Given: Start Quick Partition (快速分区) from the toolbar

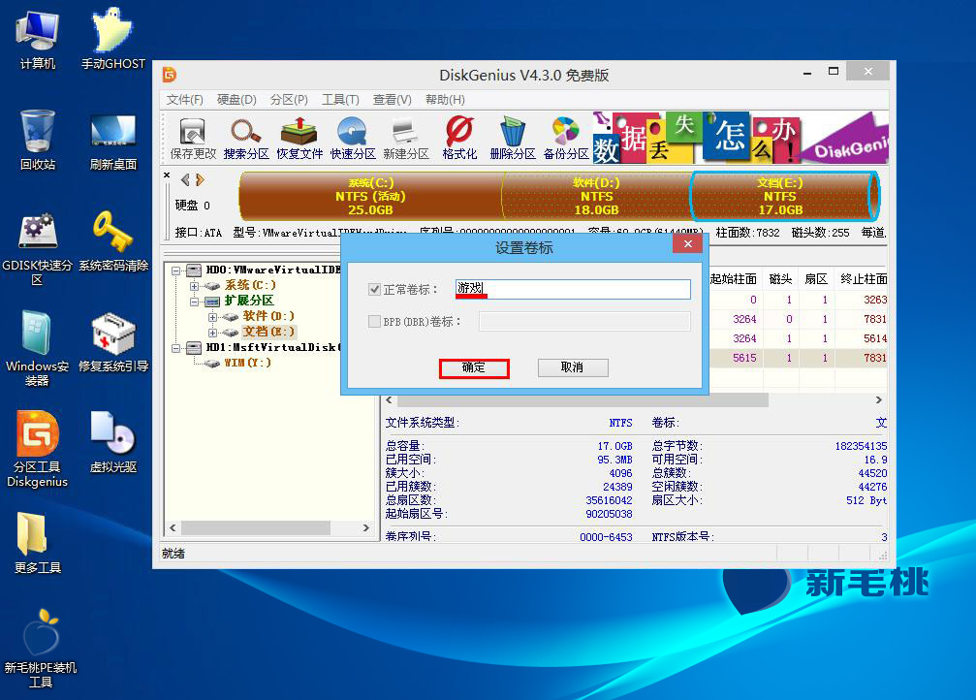Looking at the screenshot, I should click(x=352, y=138).
